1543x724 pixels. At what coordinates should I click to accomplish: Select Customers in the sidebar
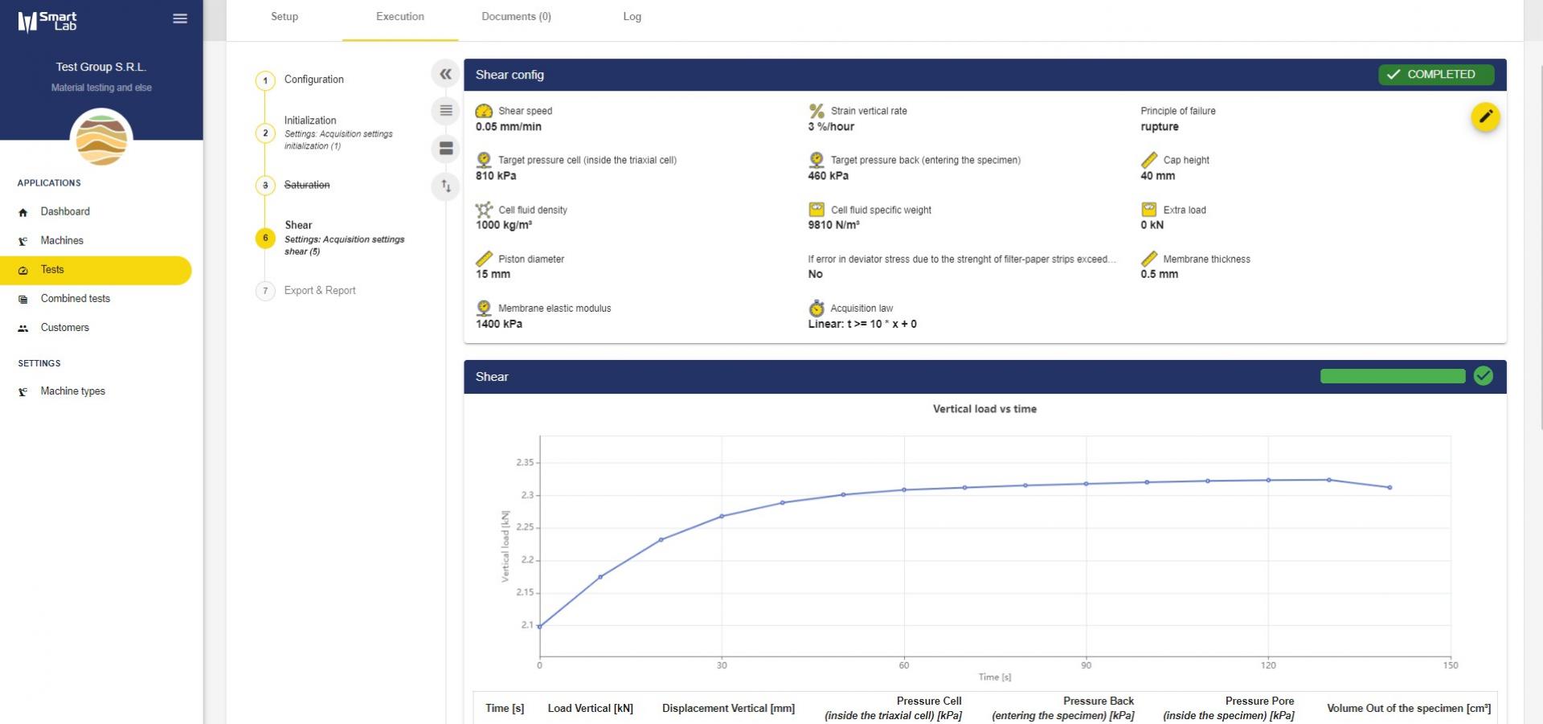pyautogui.click(x=64, y=327)
